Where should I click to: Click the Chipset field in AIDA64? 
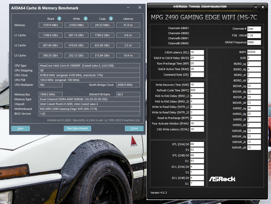pyautogui.click(x=89, y=104)
